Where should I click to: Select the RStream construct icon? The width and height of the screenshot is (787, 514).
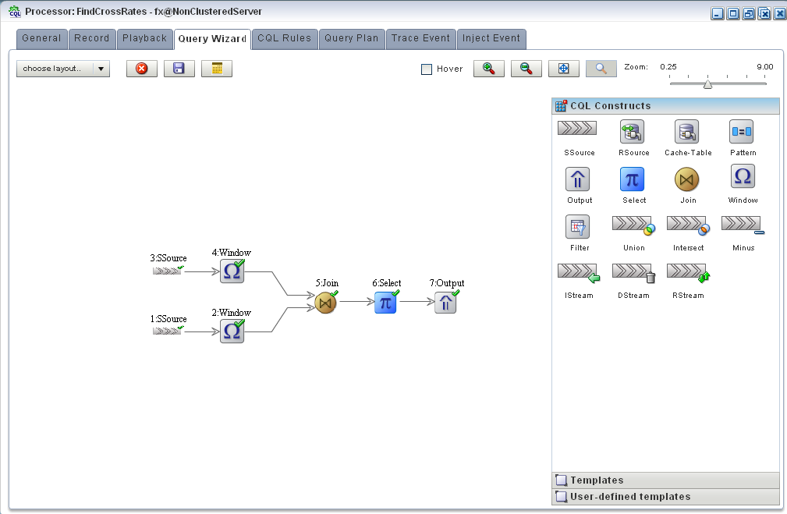(x=688, y=273)
